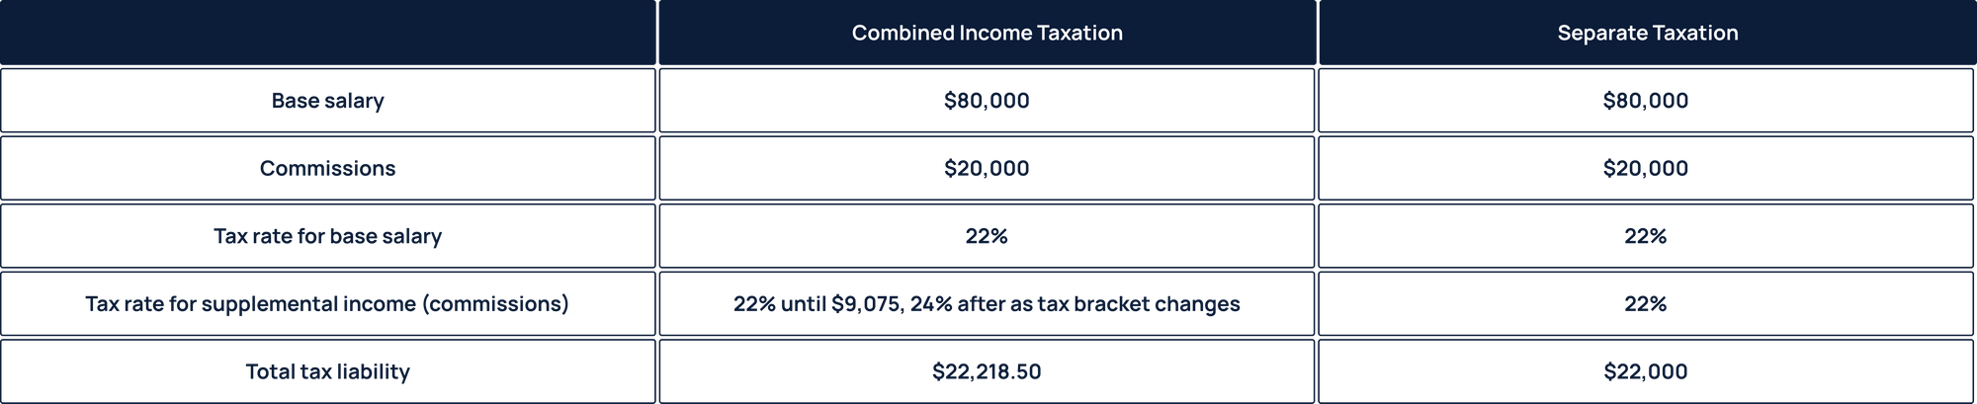The width and height of the screenshot is (1977, 404).
Task: Click the Combined Income Taxation column header
Action: [987, 33]
